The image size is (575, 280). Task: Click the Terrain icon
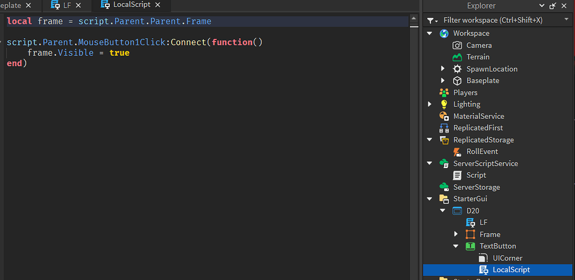pos(457,57)
